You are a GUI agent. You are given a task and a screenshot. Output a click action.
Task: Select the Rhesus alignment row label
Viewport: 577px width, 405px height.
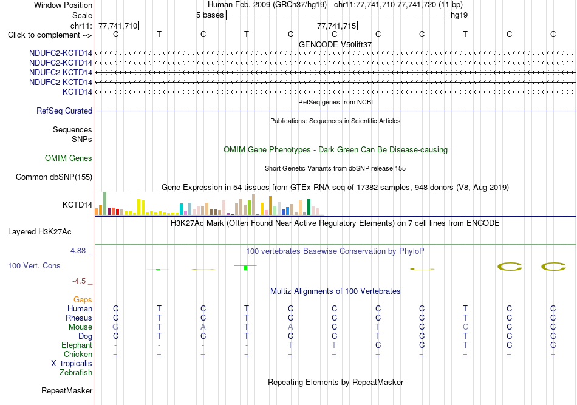tap(79, 318)
